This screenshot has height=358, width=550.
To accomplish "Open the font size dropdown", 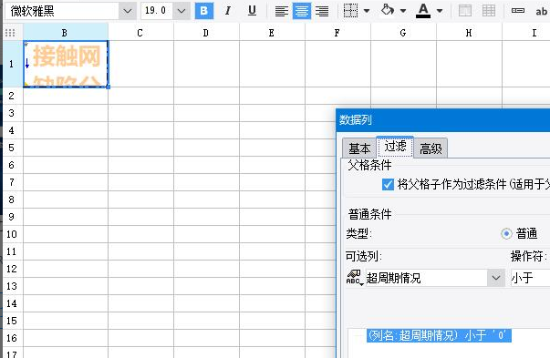I will [x=182, y=11].
